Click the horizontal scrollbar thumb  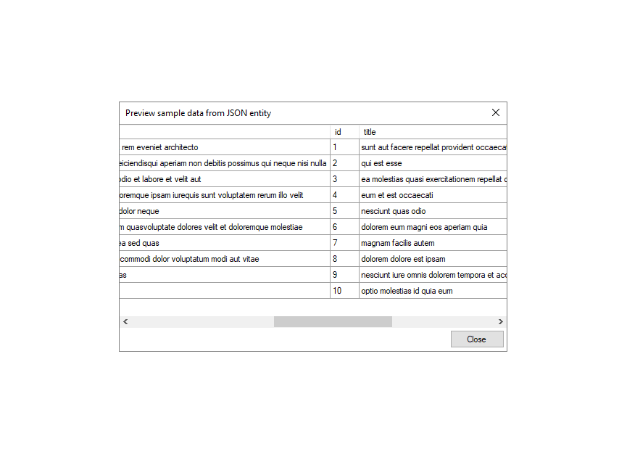click(x=333, y=321)
